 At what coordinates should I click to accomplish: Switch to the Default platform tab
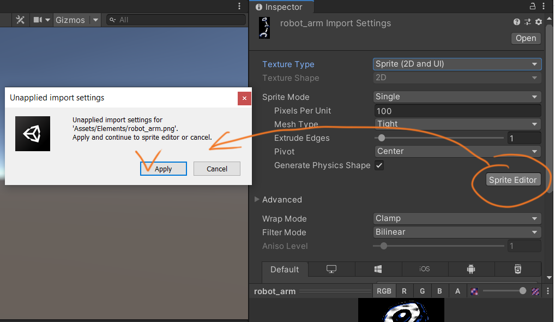pyautogui.click(x=285, y=269)
